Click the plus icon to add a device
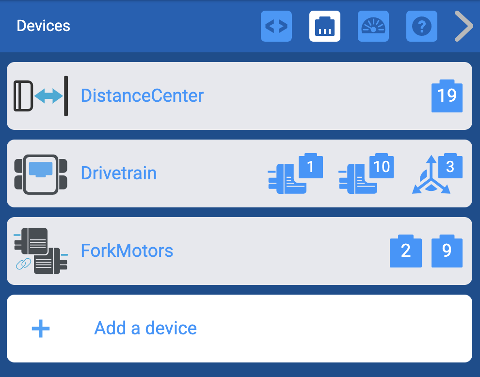480x377 pixels. tap(40, 328)
